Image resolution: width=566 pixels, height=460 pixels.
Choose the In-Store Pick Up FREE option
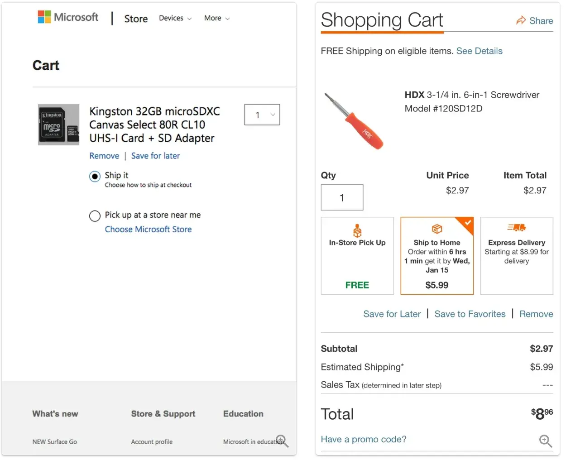[357, 256]
